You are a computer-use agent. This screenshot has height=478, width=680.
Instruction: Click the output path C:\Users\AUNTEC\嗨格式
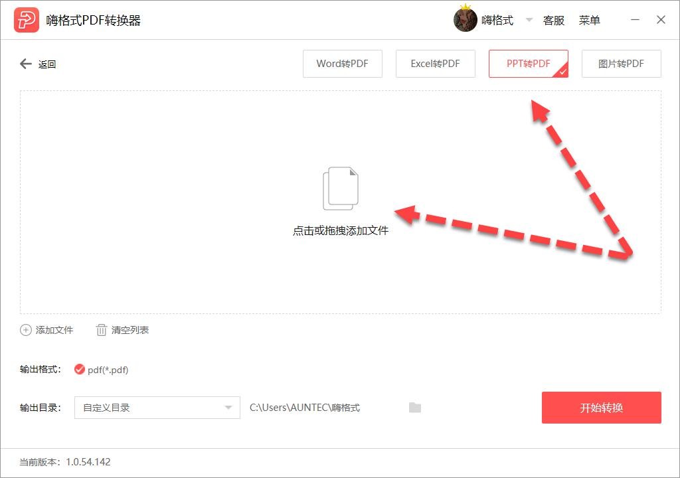point(304,408)
